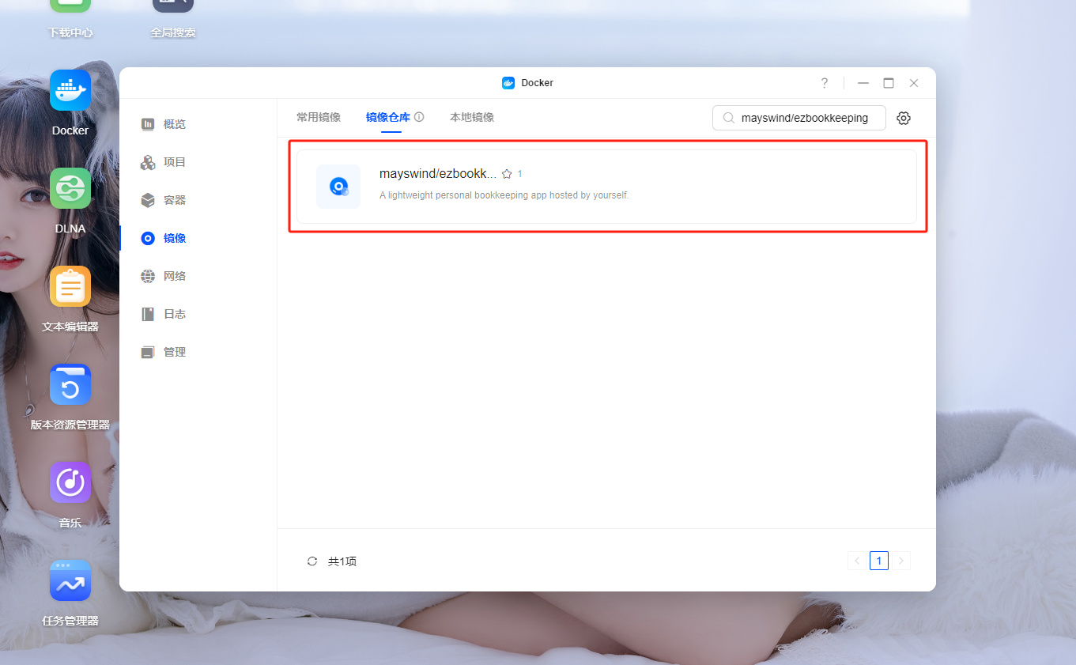
Task: Click the image search input field
Action: point(799,118)
